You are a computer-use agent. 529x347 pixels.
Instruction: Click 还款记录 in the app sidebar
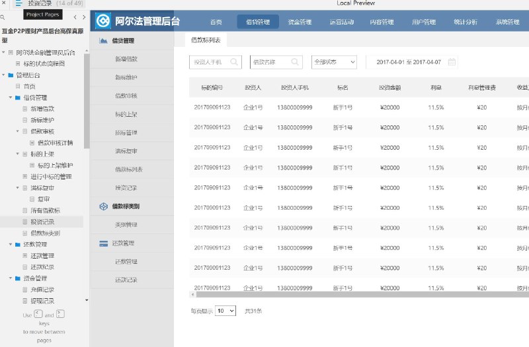coord(126,280)
